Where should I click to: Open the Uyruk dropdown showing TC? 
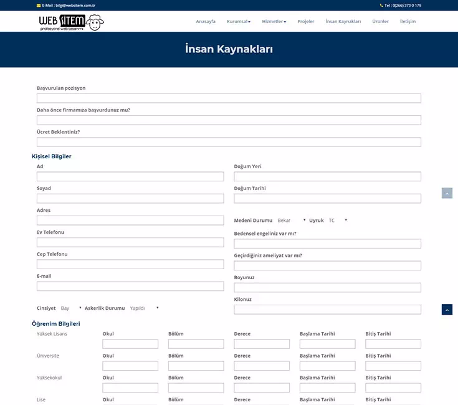coord(338,221)
